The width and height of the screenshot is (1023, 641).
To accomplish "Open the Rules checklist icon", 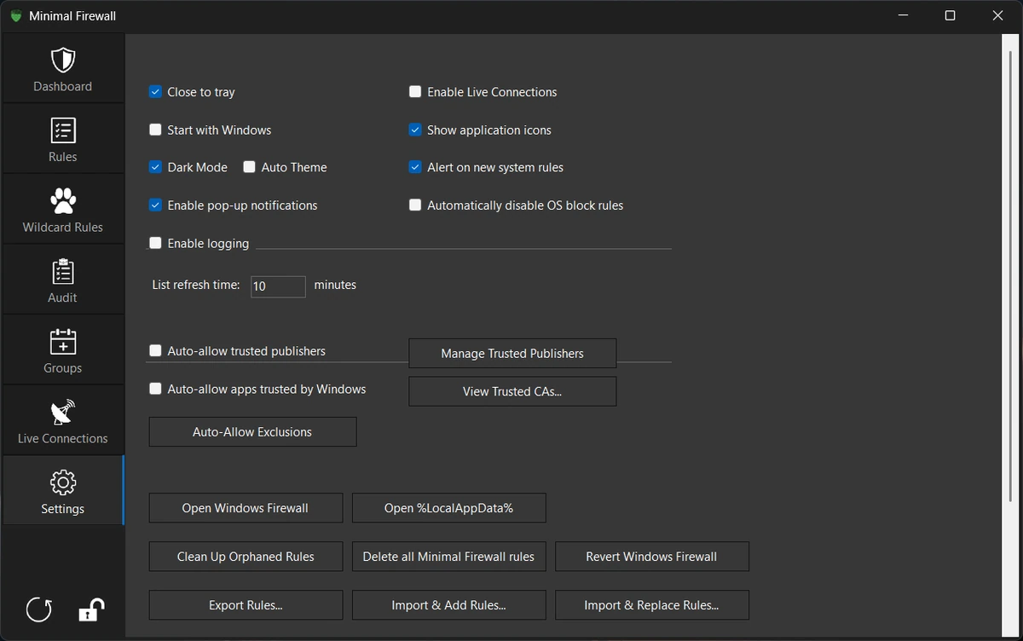I will coord(63,130).
